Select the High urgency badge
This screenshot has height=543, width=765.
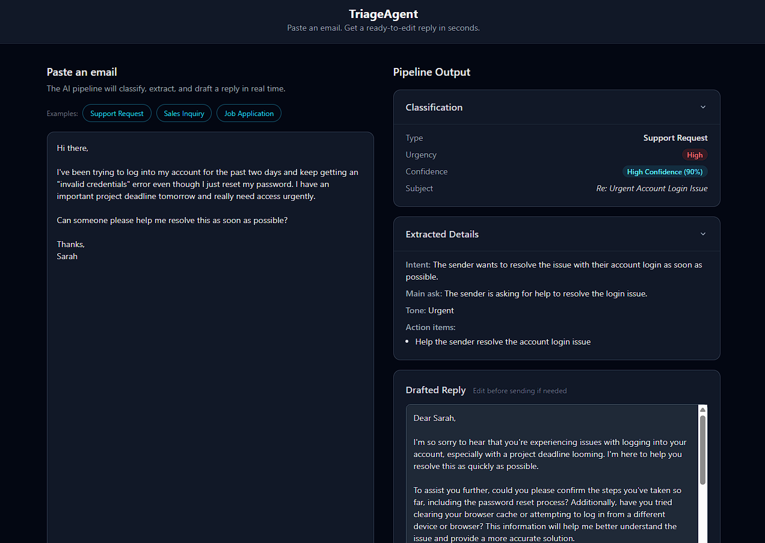pyautogui.click(x=695, y=155)
